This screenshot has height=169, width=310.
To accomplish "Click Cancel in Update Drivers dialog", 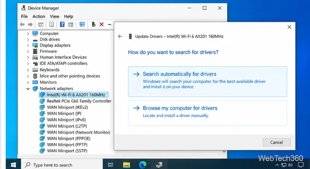I will click(x=277, y=142).
